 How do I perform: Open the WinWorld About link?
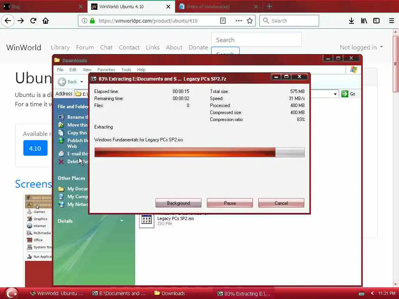coord(174,47)
